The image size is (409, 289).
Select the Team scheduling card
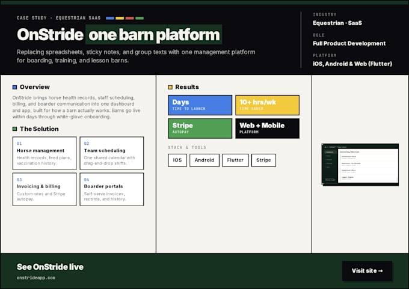112,153
